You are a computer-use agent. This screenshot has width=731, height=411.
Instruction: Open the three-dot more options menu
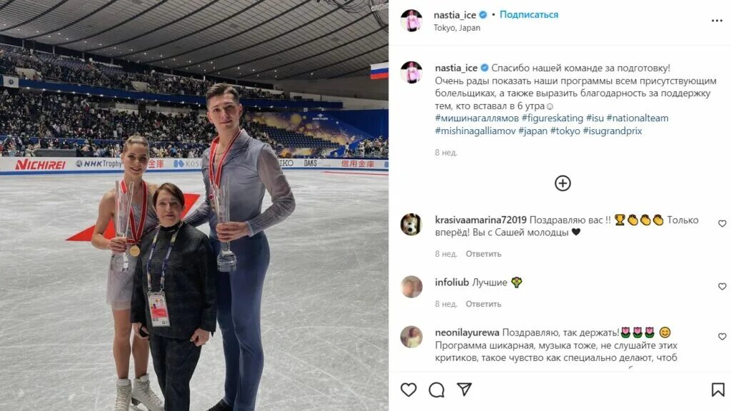click(x=717, y=21)
